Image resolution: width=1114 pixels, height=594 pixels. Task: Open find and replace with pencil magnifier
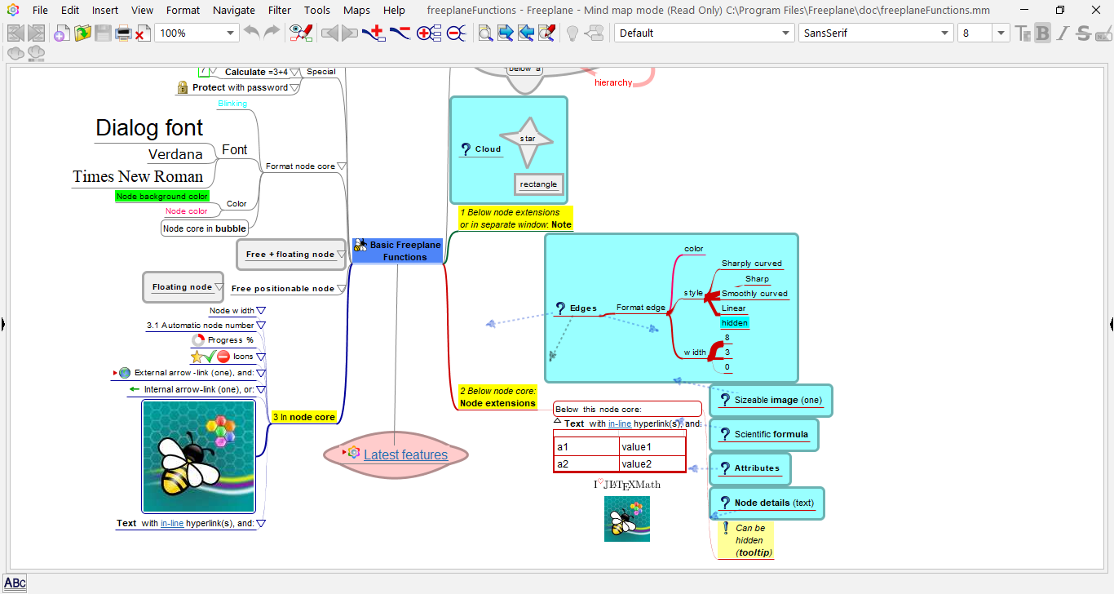(547, 33)
